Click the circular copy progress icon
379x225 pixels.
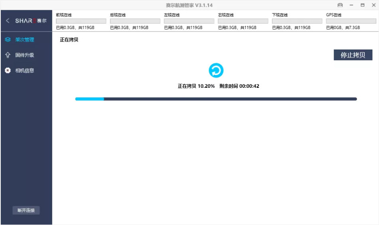click(216, 70)
